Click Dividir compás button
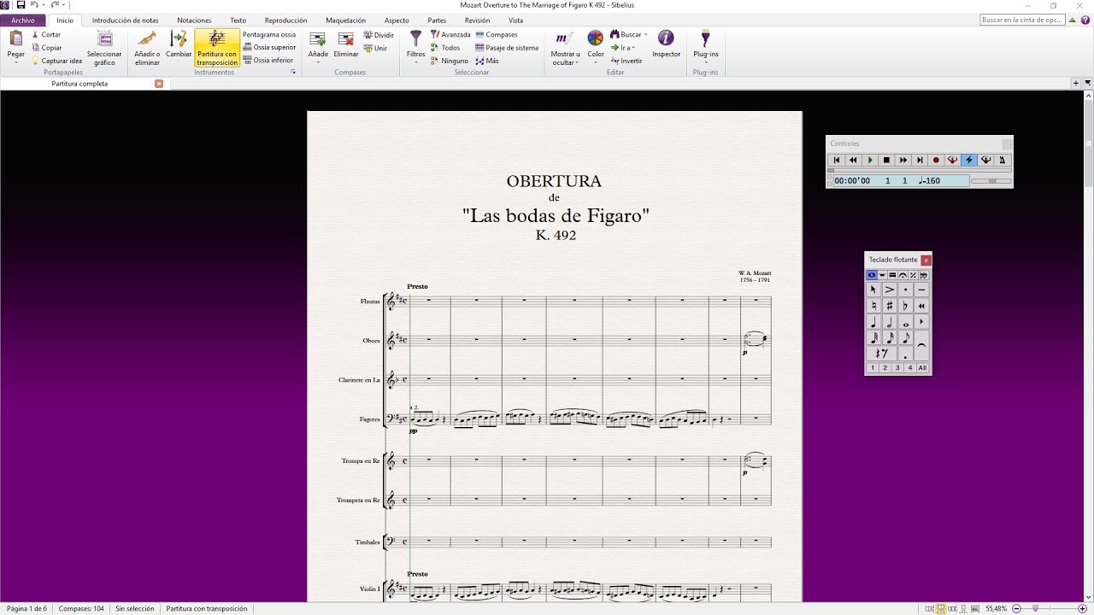Screen dimensions: 1094x615 click(379, 35)
